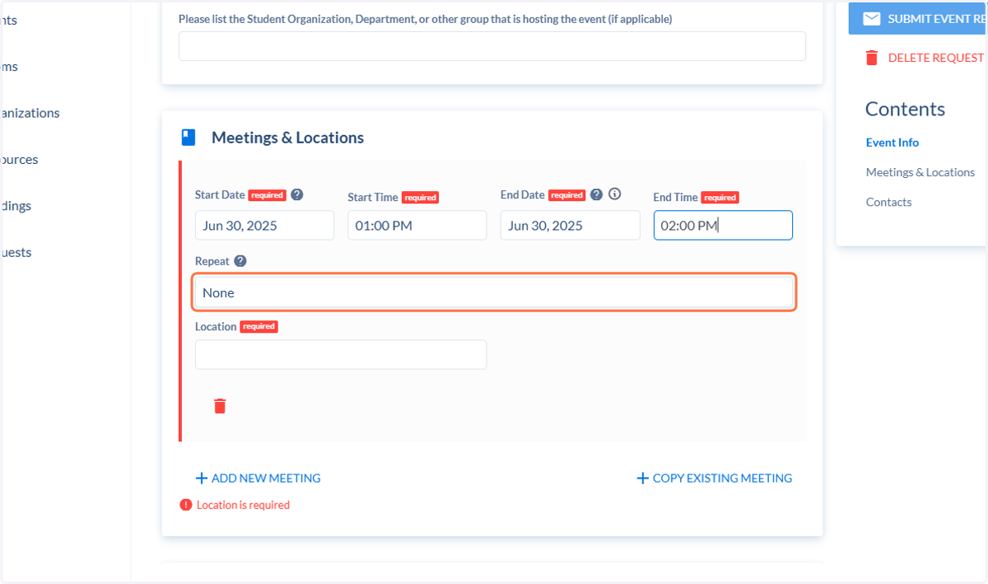This screenshot has height=584, width=988.
Task: Click the trash icon beside Delete Request
Action: coord(872,58)
